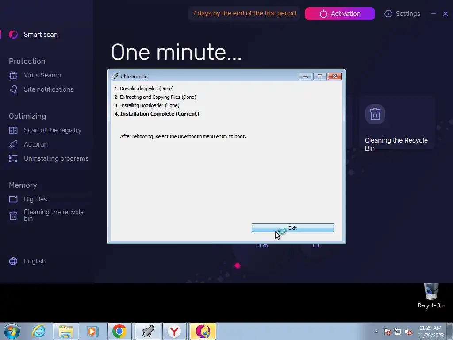Click the Show desktop strip
The width and height of the screenshot is (453, 340).
[x=450, y=331]
